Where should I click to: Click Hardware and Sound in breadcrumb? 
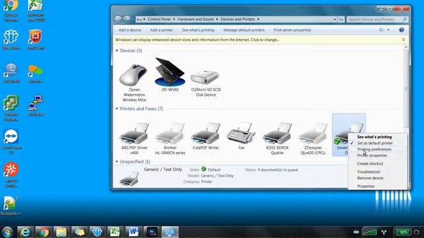tap(195, 19)
